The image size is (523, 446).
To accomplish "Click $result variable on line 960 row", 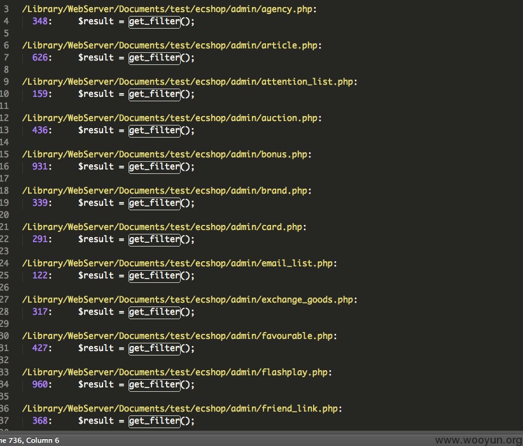I will (96, 385).
